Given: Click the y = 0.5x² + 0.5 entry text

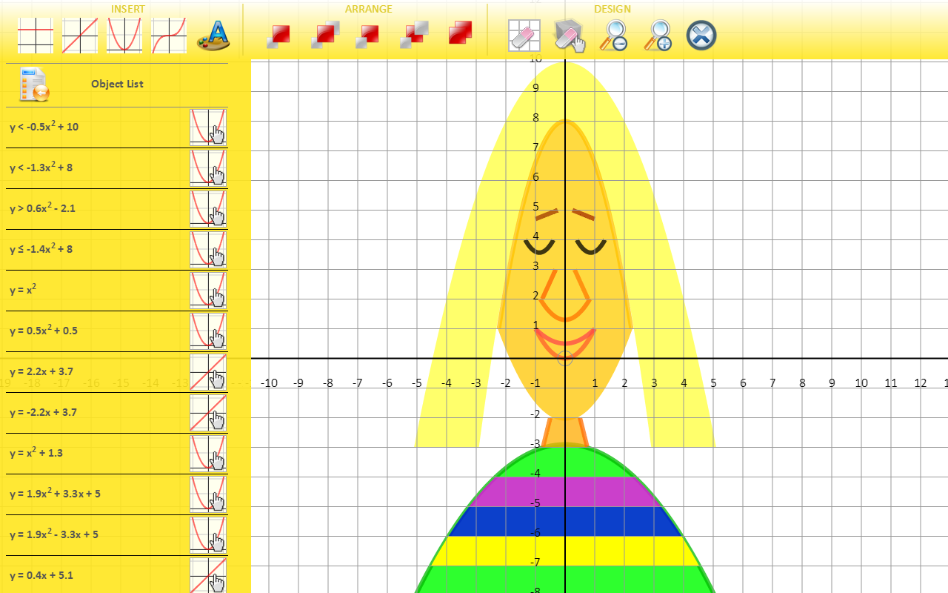Looking at the screenshot, I should [x=43, y=330].
